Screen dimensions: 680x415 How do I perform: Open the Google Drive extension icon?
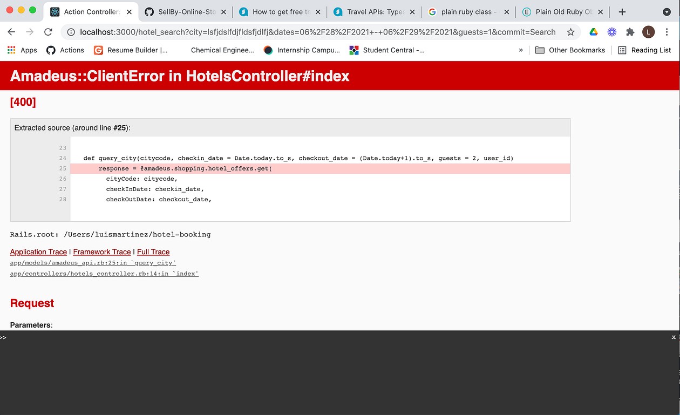coord(594,32)
